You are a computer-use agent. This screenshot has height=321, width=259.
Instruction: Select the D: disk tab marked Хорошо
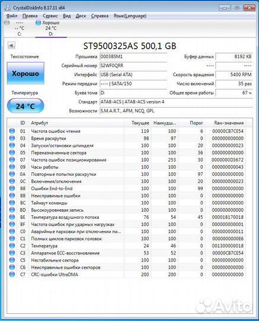[x=51, y=29]
